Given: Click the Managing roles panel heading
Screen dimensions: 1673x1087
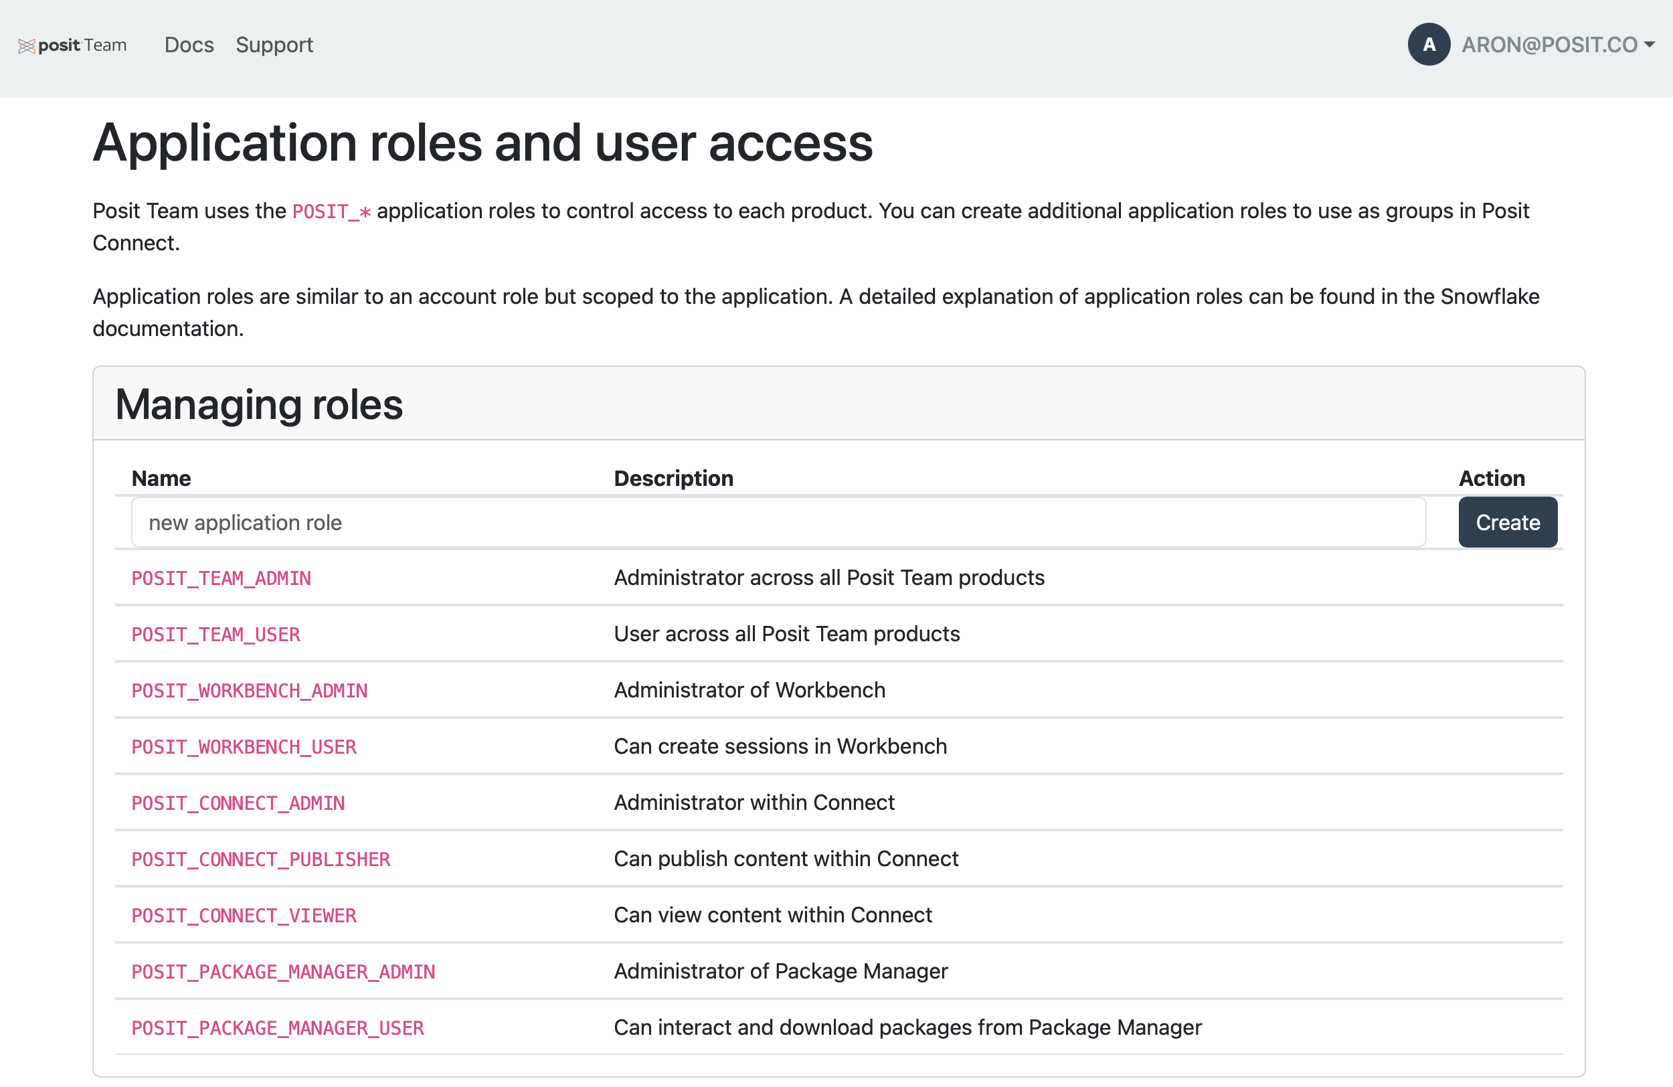Looking at the screenshot, I should pyautogui.click(x=259, y=404).
